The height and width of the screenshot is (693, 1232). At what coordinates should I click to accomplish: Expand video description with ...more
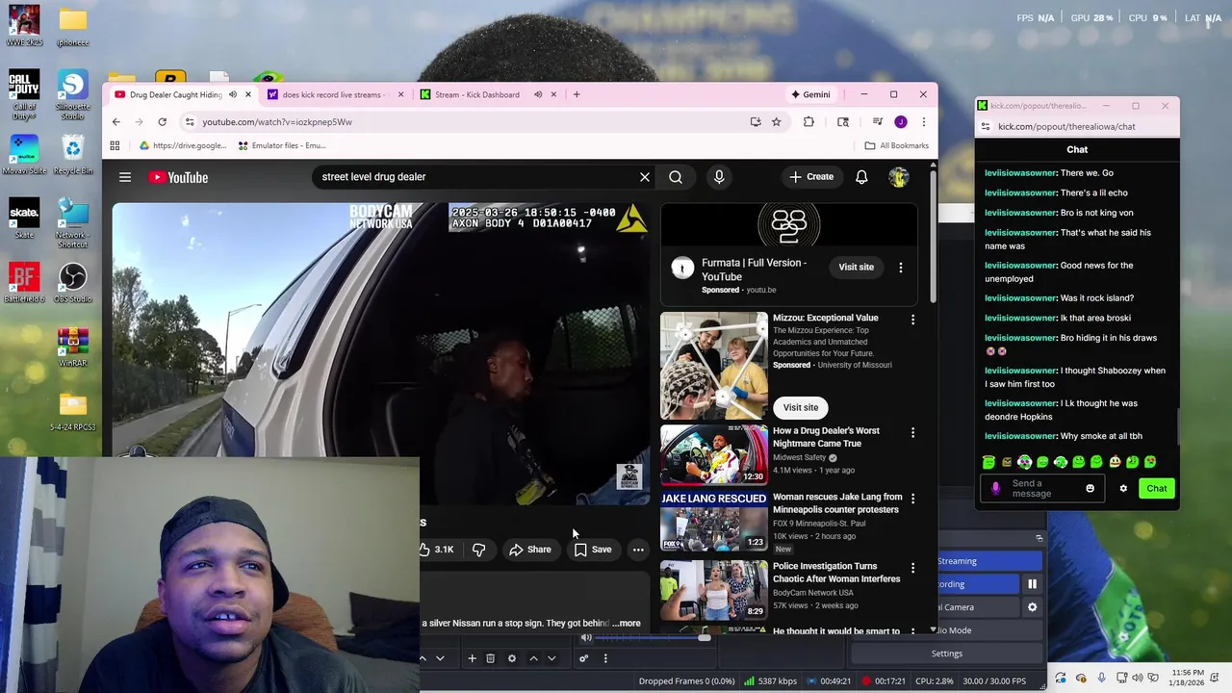click(x=627, y=623)
